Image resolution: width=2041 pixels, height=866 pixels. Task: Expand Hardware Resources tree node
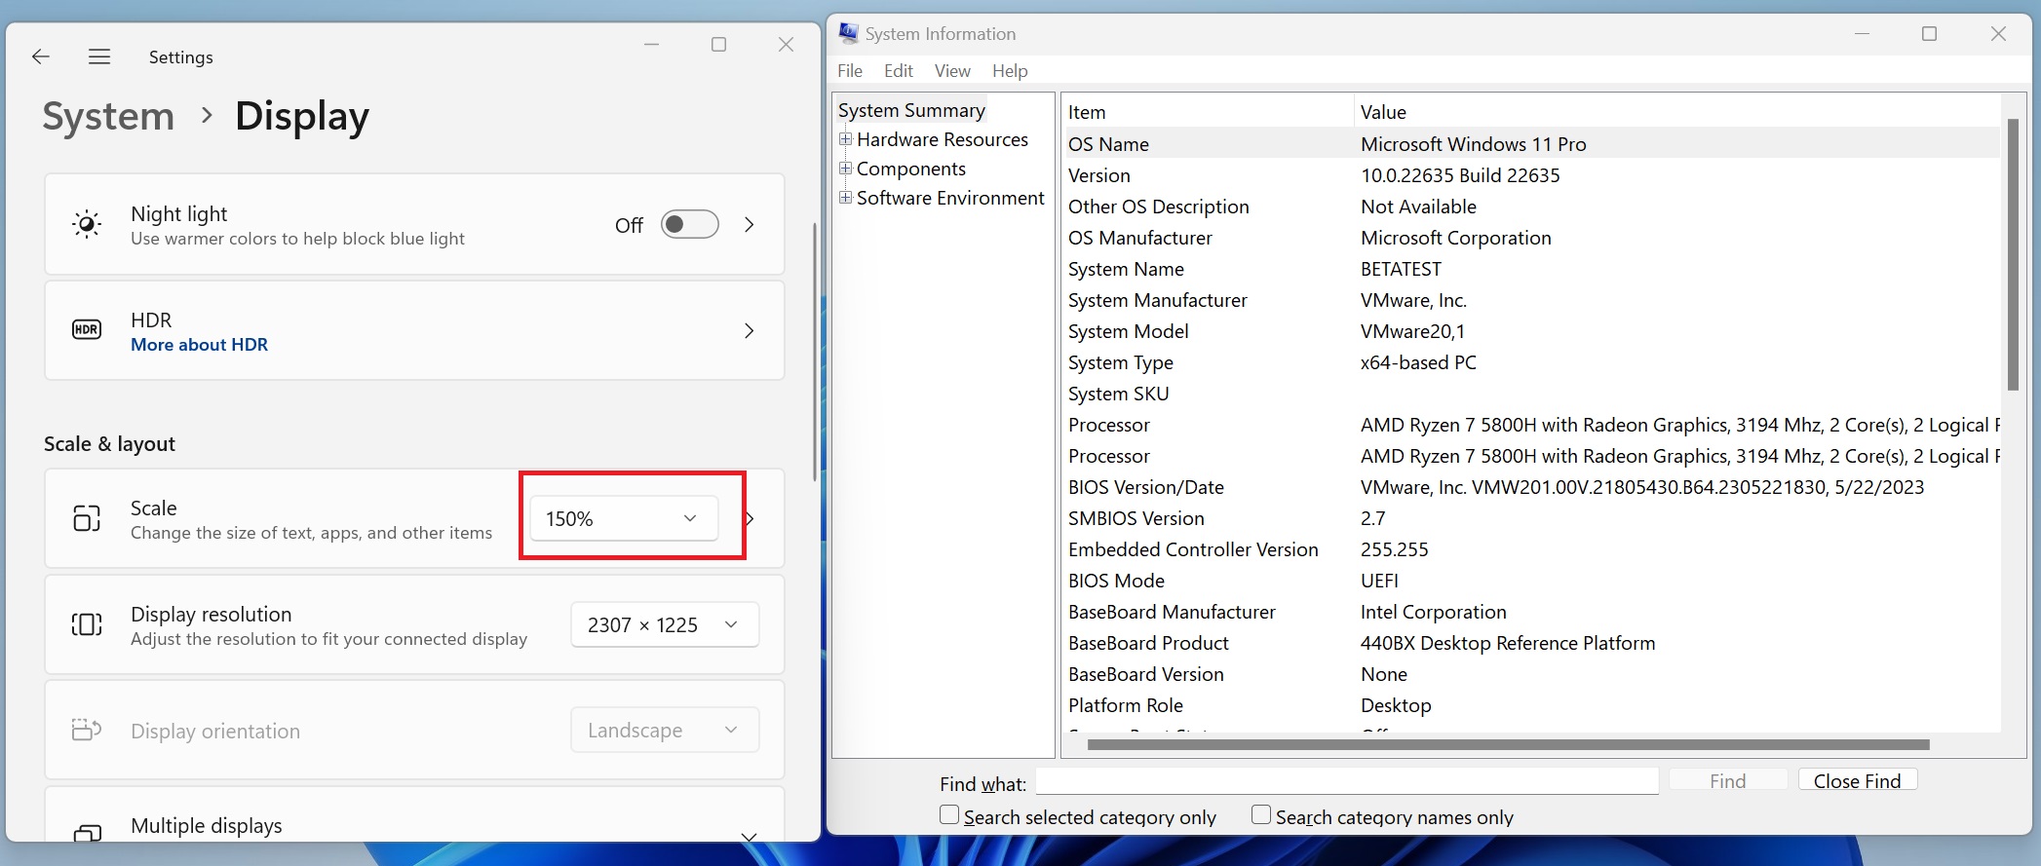pos(845,139)
